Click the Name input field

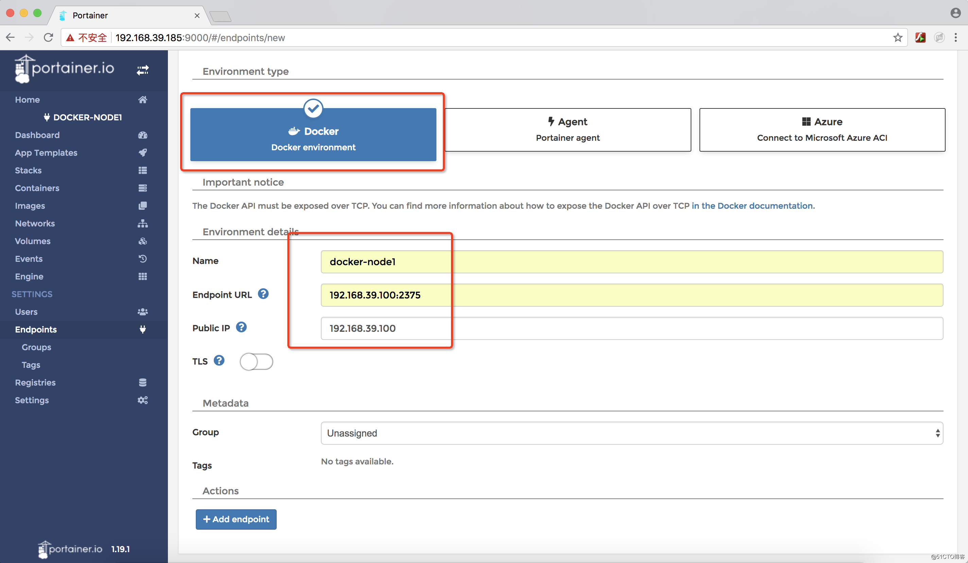632,262
